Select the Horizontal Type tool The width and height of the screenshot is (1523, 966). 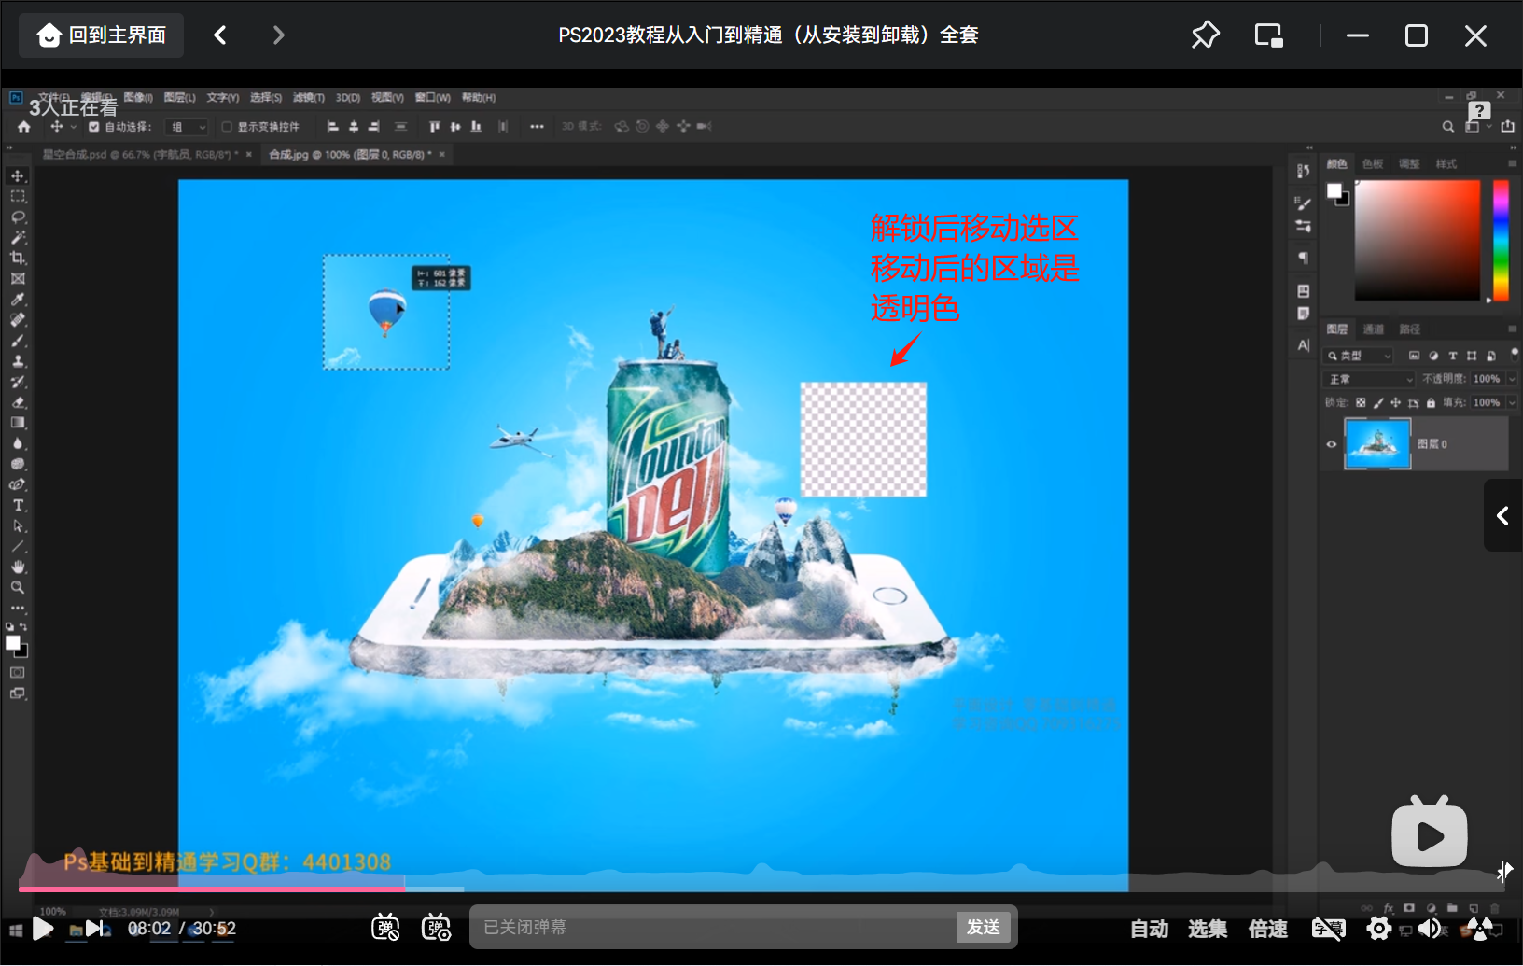18,505
